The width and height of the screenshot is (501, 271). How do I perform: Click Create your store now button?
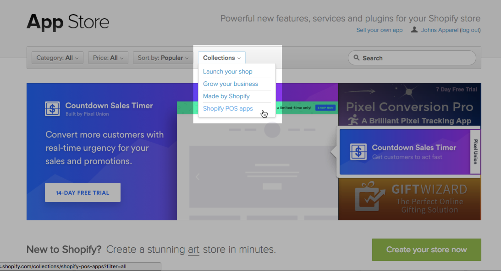click(x=427, y=250)
